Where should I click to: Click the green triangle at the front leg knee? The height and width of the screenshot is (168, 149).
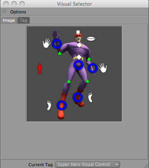click(x=69, y=81)
